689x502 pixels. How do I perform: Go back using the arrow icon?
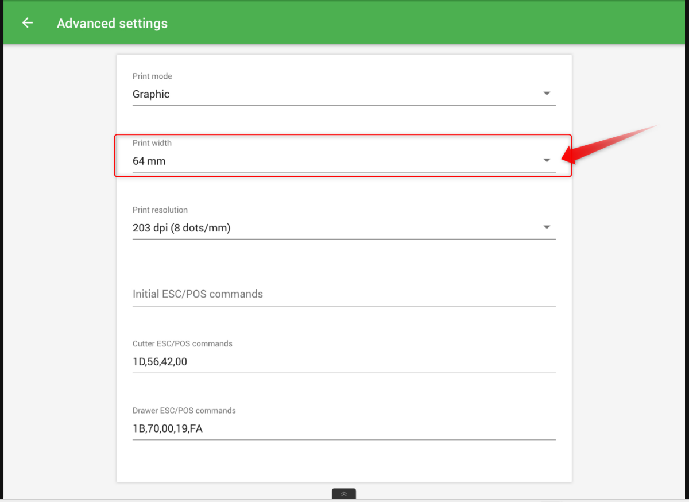click(27, 23)
